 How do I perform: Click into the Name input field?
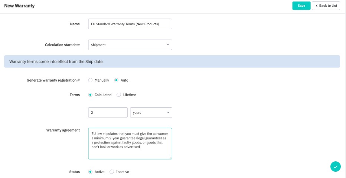coord(130,24)
